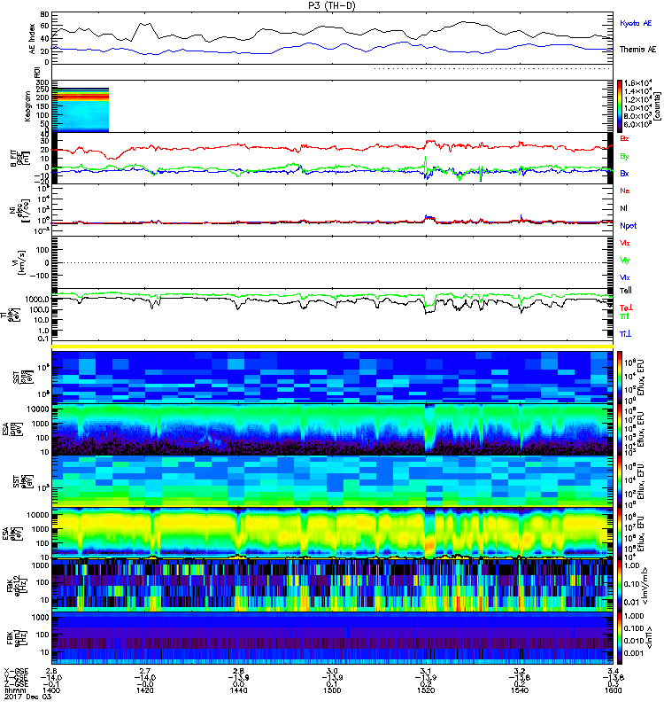
Task: Select the black Ni density label
Action: click(623, 208)
